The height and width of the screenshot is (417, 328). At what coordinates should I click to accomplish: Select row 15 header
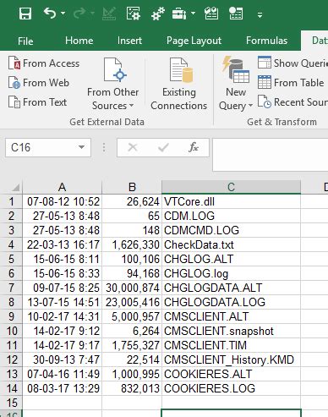click(11, 403)
